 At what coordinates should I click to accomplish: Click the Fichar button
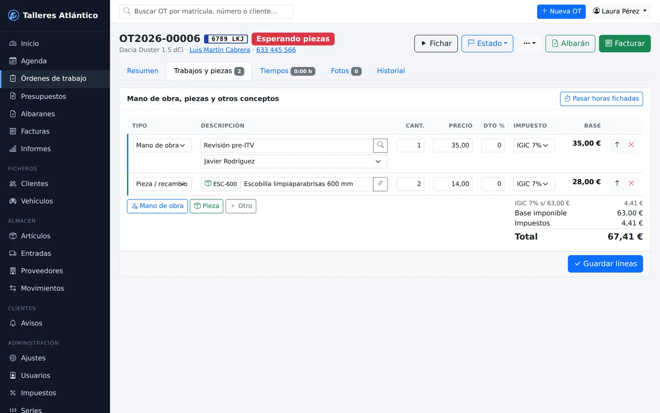tap(436, 43)
